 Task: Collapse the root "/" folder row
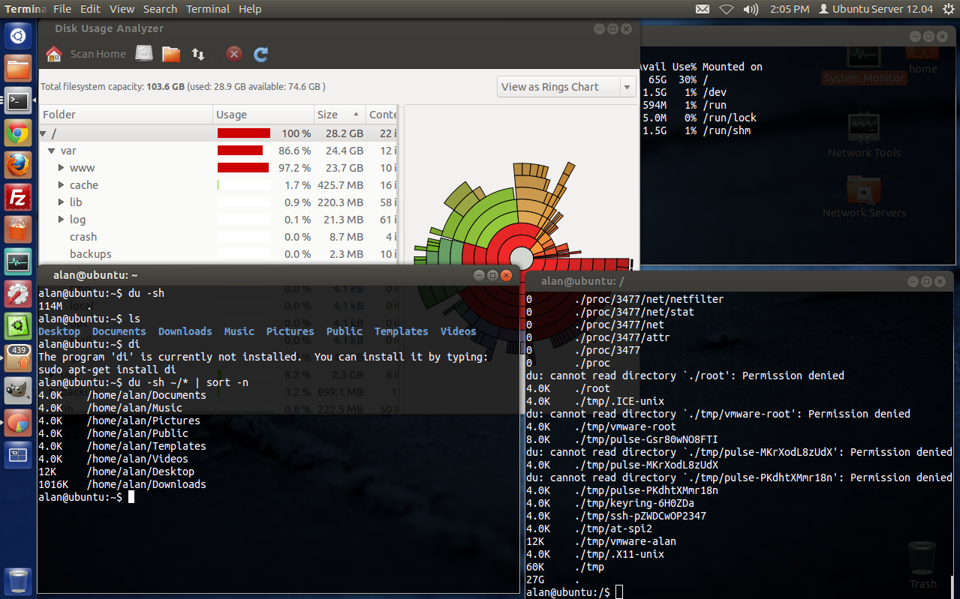[x=44, y=133]
